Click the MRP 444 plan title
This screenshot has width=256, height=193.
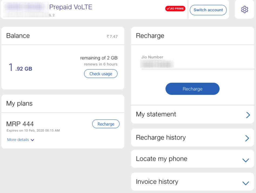click(20, 124)
